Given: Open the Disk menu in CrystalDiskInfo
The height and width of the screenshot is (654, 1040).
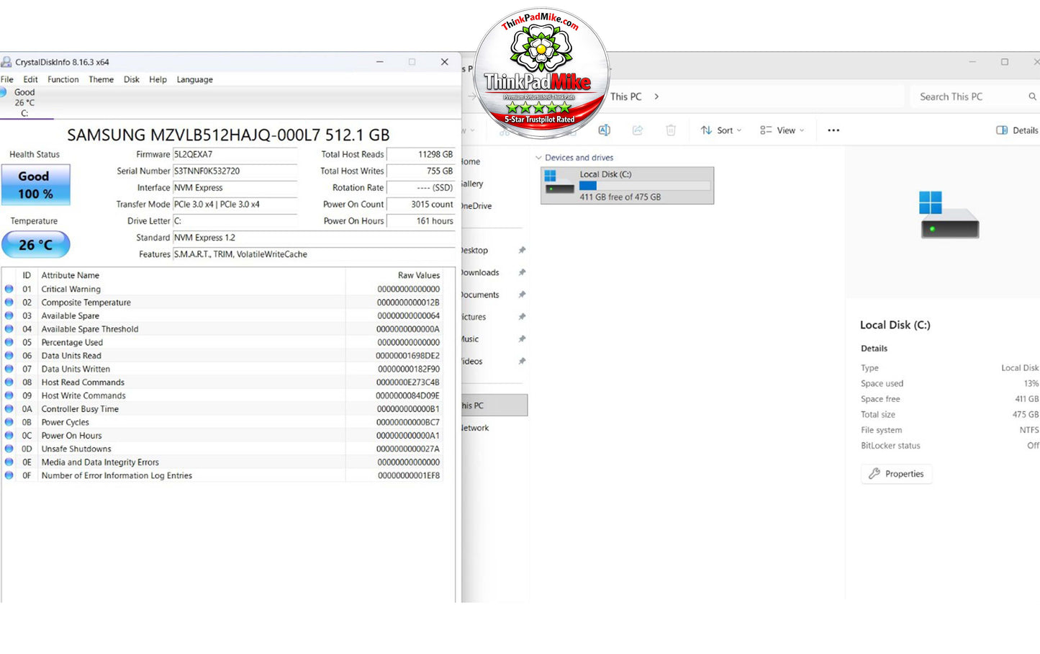Looking at the screenshot, I should click(132, 79).
